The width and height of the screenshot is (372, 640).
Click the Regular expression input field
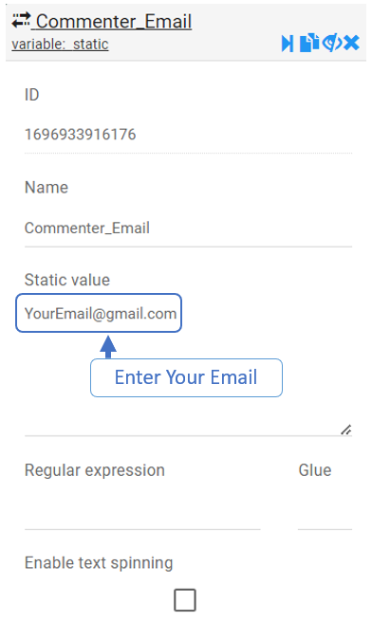[142, 513]
